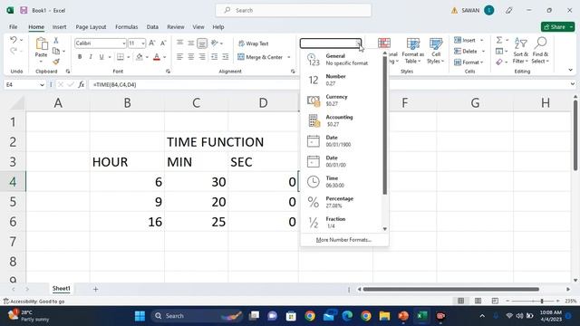580x326 pixels.
Task: Click the red Font Color button
Action: 157,57
